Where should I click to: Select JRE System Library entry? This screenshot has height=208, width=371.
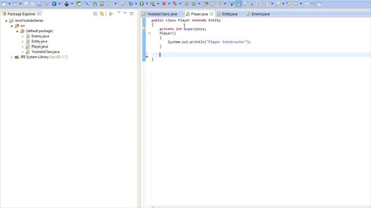pos(44,57)
